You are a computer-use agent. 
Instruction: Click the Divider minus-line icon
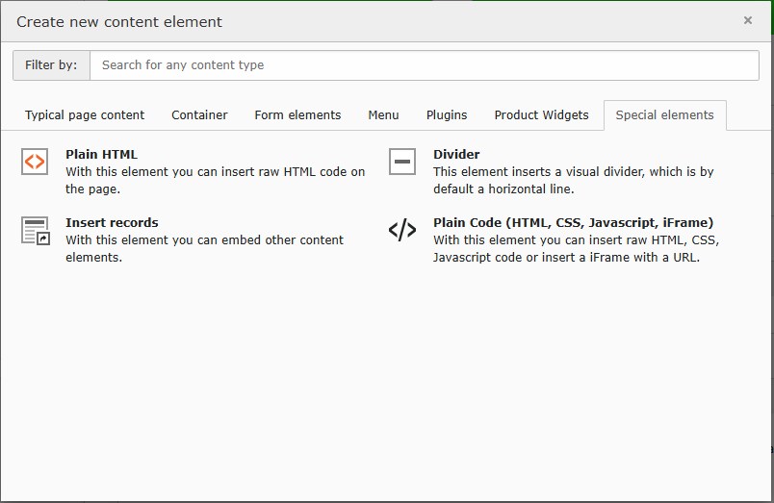402,162
